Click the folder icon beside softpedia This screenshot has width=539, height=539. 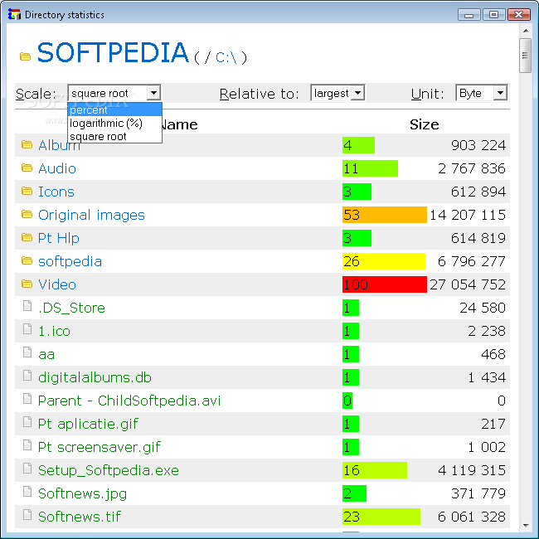[27, 261]
